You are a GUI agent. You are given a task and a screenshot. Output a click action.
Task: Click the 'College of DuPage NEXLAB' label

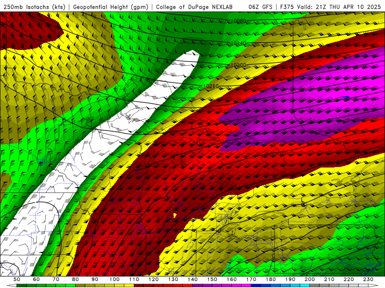tap(194, 7)
